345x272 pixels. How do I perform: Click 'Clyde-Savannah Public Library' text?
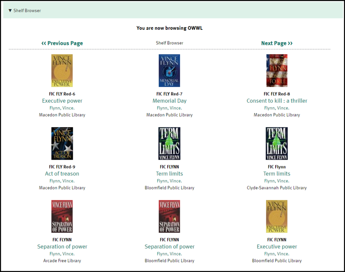point(277,188)
